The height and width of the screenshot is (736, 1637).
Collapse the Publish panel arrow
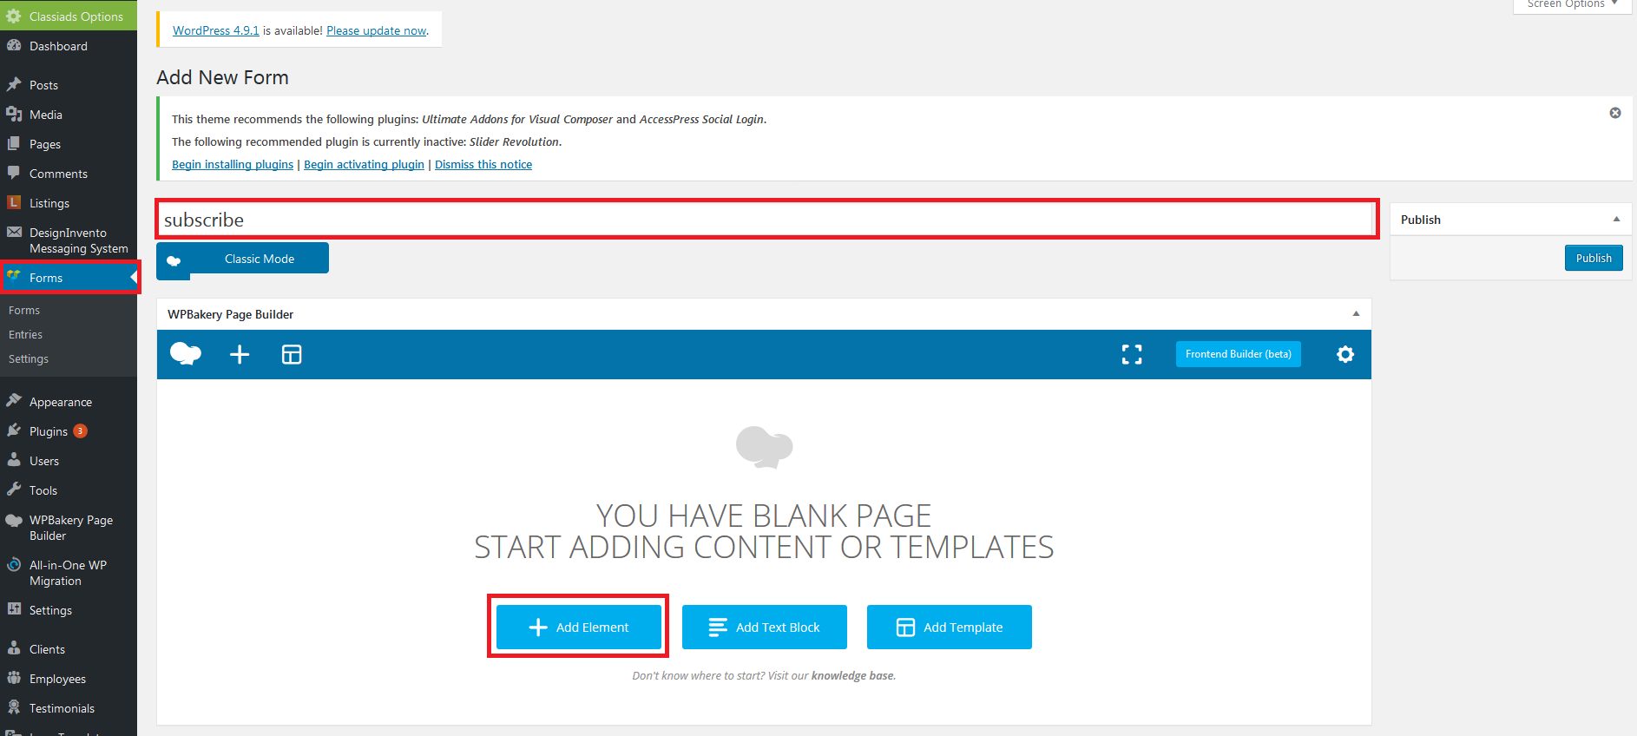(x=1616, y=220)
